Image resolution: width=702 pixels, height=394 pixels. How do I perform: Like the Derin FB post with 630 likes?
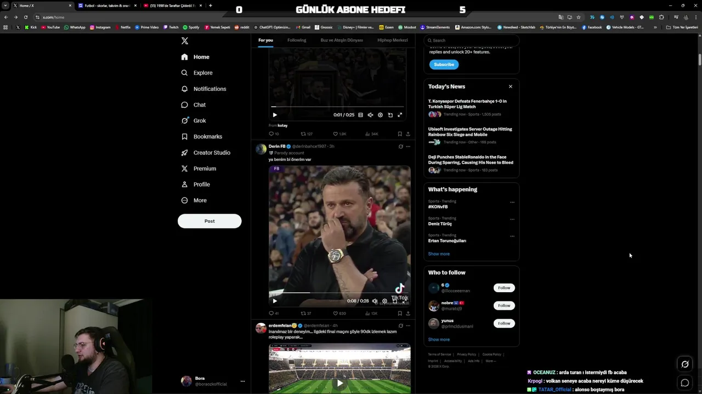tap(339, 314)
